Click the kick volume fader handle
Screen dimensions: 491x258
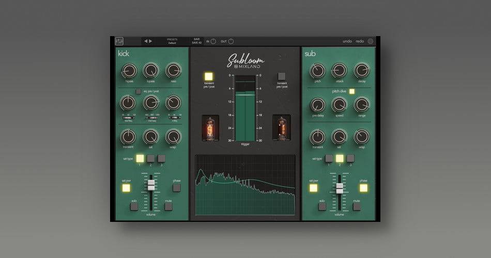pyautogui.click(x=151, y=185)
